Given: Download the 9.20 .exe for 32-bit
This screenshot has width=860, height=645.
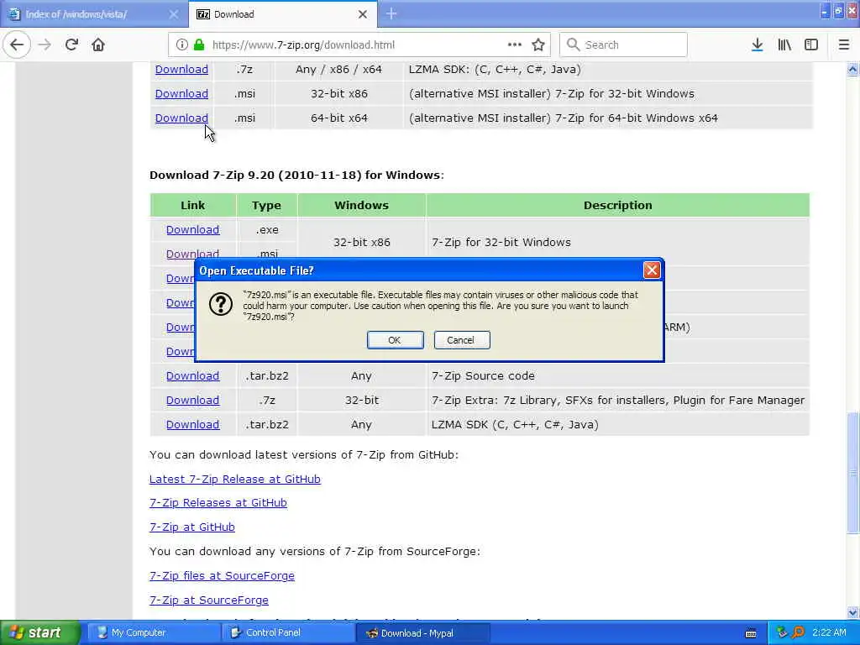Looking at the screenshot, I should tap(192, 229).
